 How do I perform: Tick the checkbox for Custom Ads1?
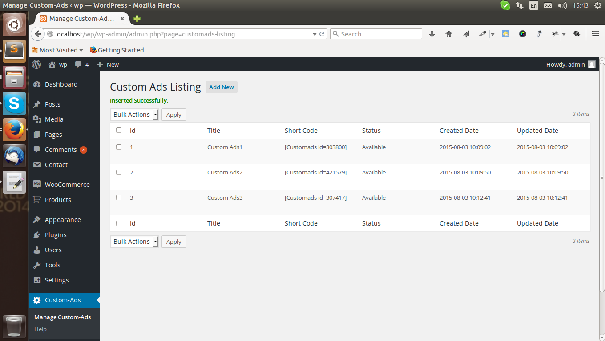(x=119, y=147)
